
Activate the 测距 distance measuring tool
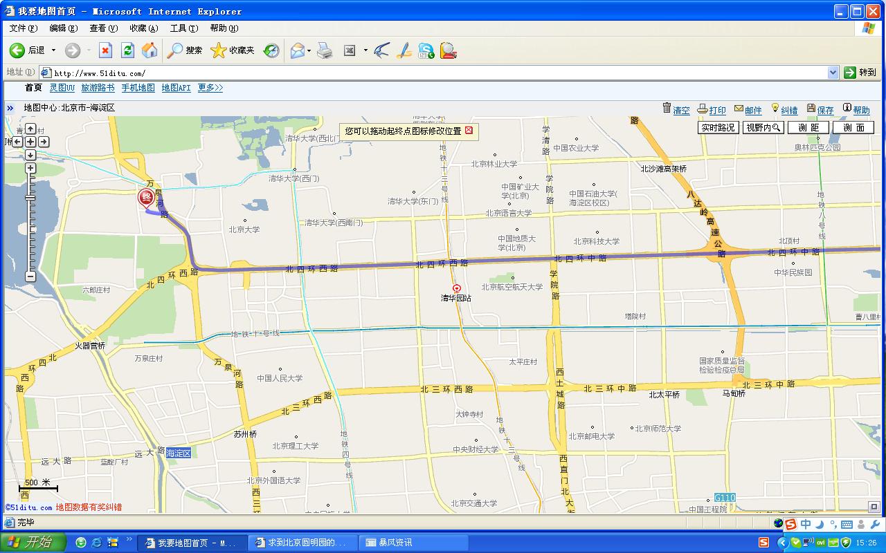tap(808, 128)
